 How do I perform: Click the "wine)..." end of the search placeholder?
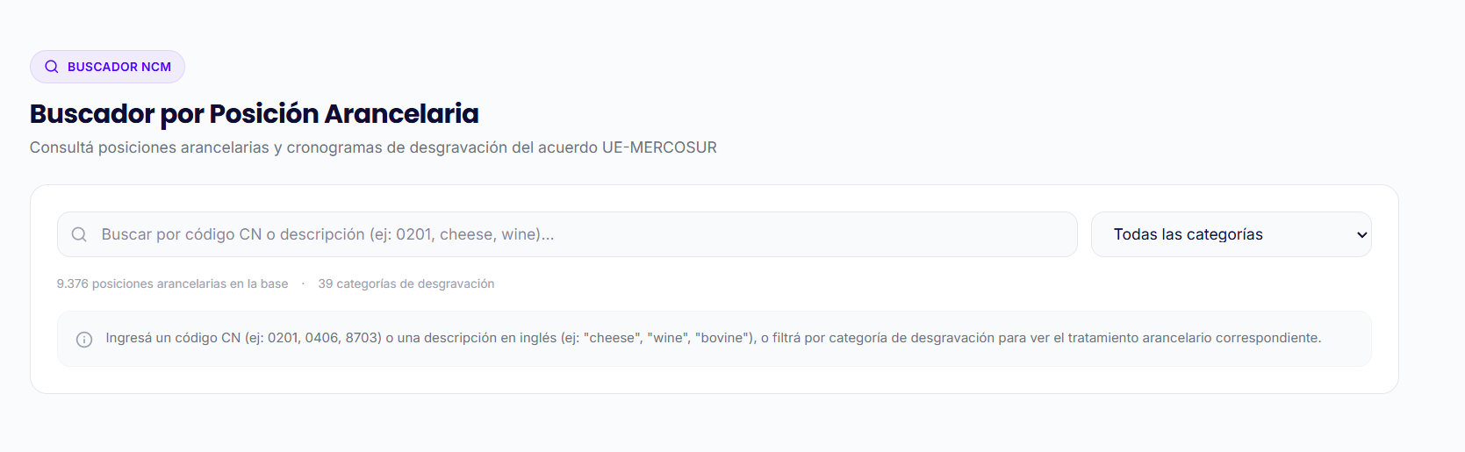pyautogui.click(x=528, y=234)
